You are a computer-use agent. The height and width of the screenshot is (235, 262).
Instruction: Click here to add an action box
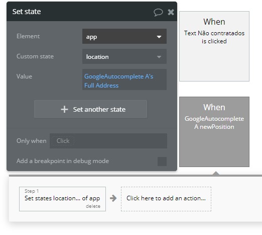pyautogui.click(x=166, y=199)
